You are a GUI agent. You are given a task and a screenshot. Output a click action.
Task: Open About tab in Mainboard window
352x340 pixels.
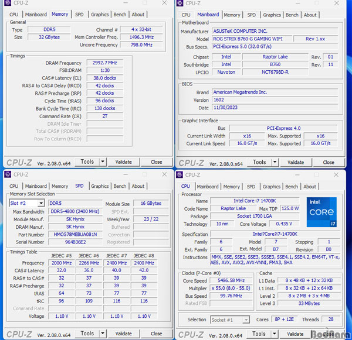(x=310, y=15)
